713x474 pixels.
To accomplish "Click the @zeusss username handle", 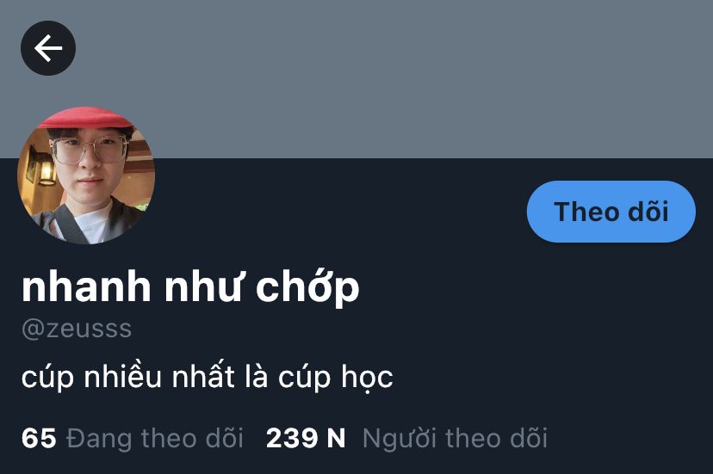I will [77, 329].
